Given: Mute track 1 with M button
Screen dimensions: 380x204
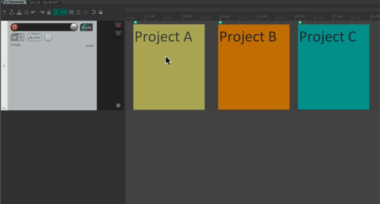Looking at the screenshot, I should tap(118, 26).
